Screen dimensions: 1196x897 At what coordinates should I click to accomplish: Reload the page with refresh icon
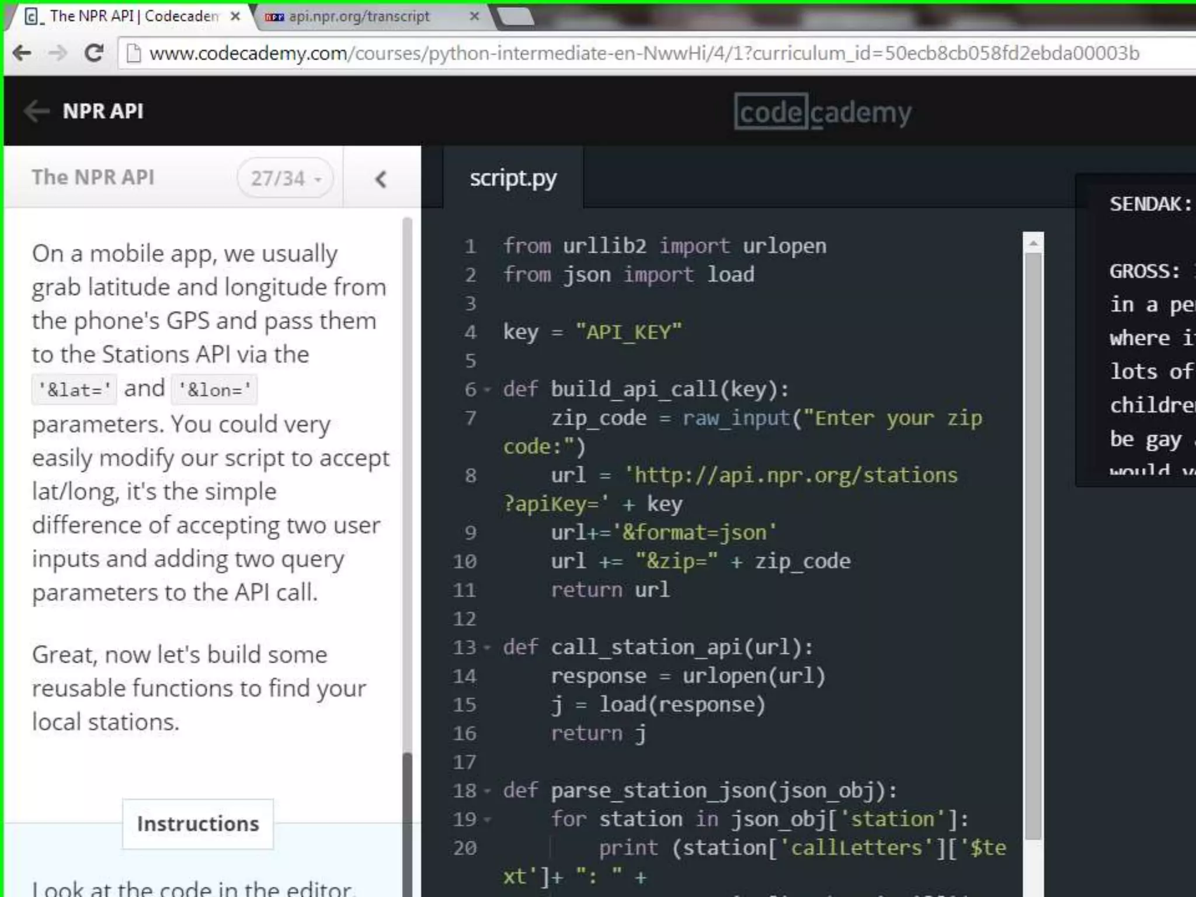click(x=93, y=53)
